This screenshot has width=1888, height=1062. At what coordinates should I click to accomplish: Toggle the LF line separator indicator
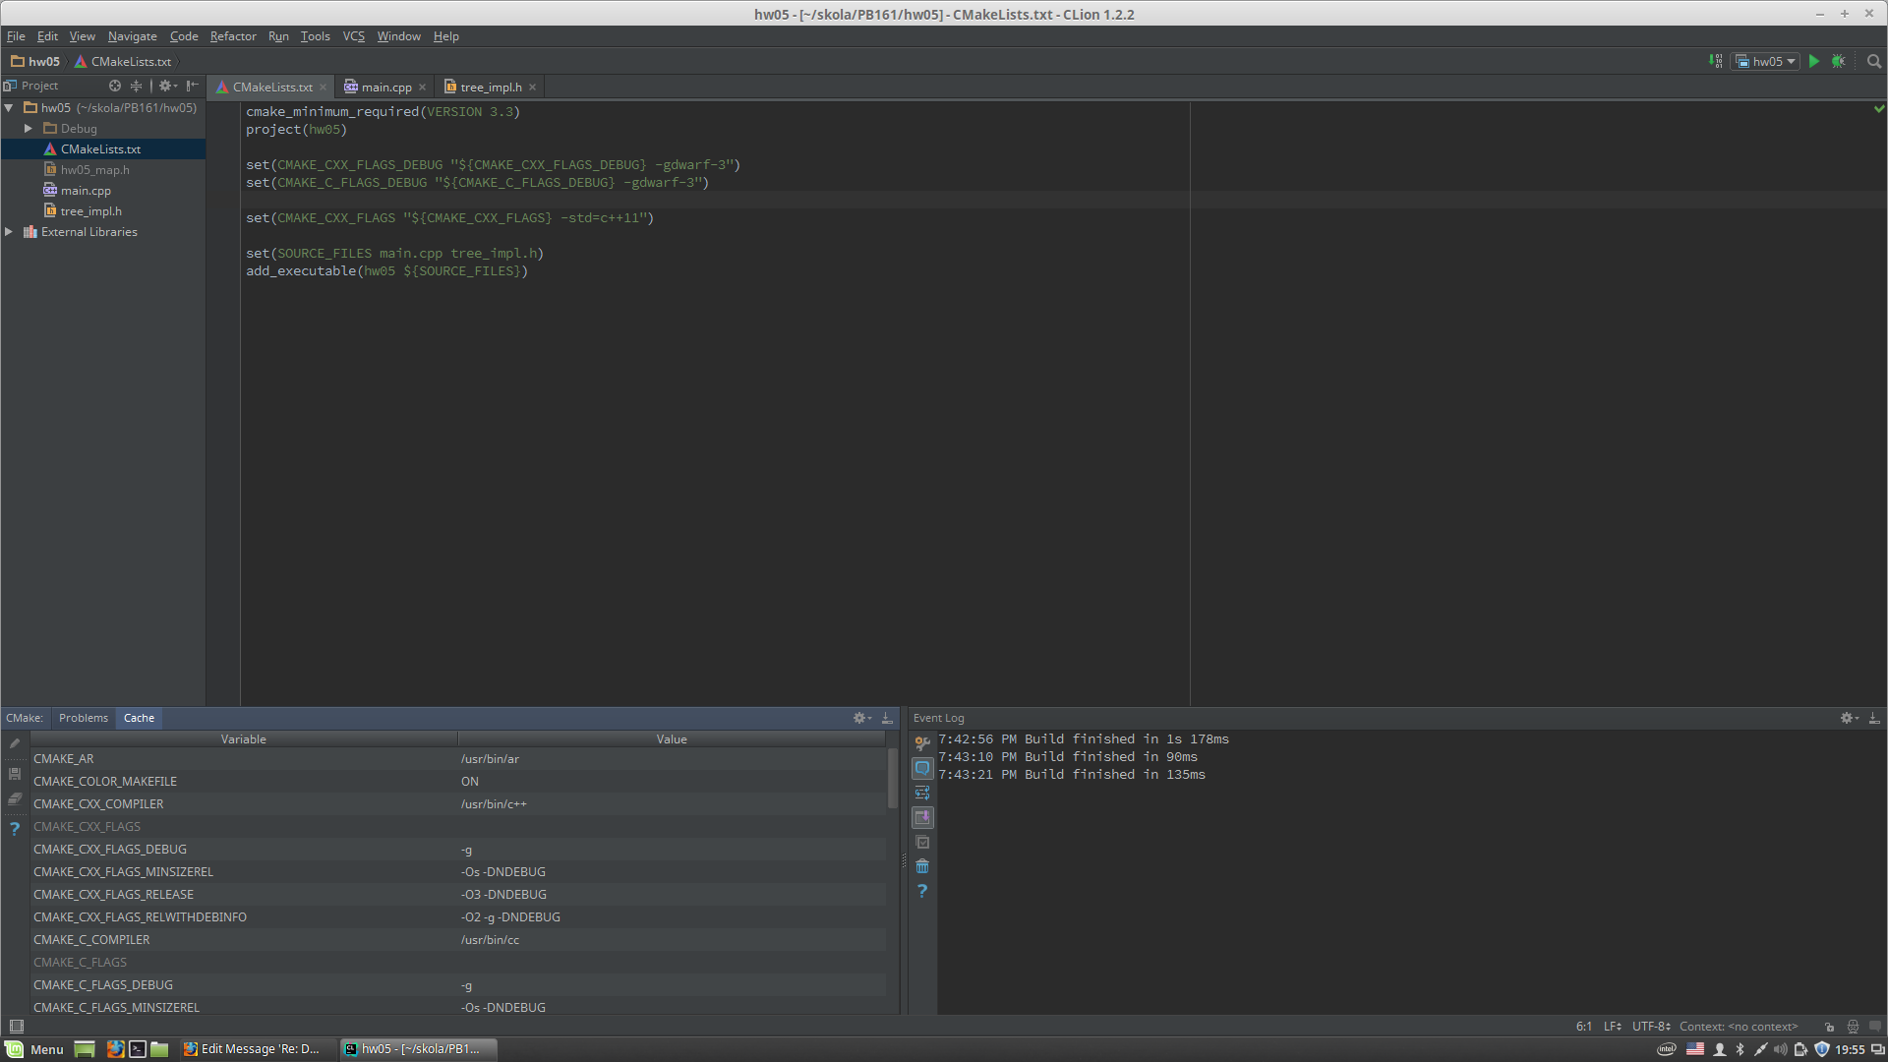[1612, 1026]
